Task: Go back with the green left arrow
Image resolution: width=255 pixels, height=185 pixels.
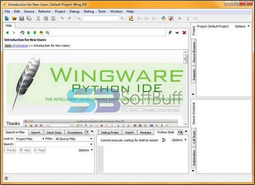Action: click(7, 33)
